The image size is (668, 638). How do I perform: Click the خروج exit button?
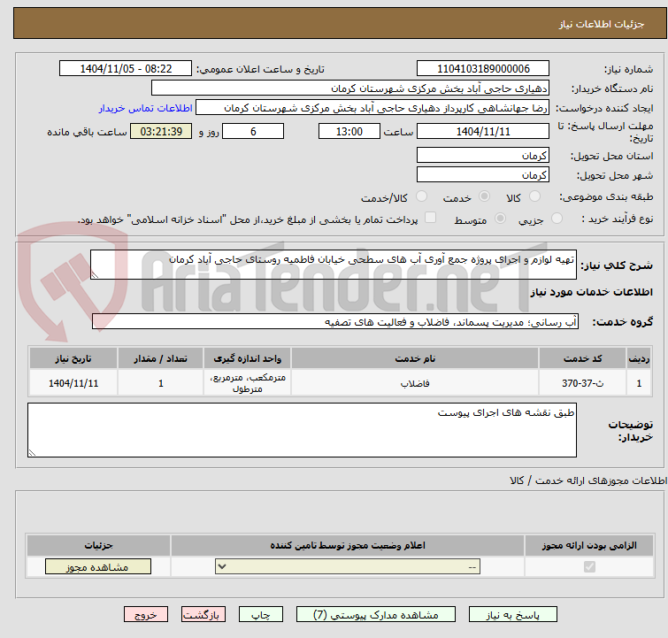(146, 615)
